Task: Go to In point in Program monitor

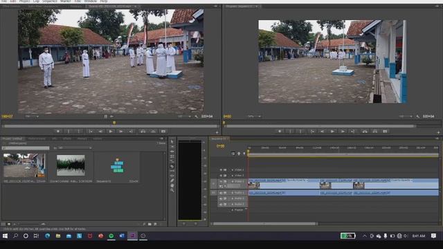Action: 312,131
